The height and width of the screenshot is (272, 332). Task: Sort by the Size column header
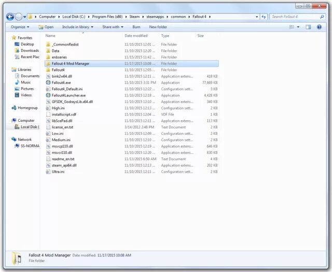pyautogui.click(x=201, y=36)
